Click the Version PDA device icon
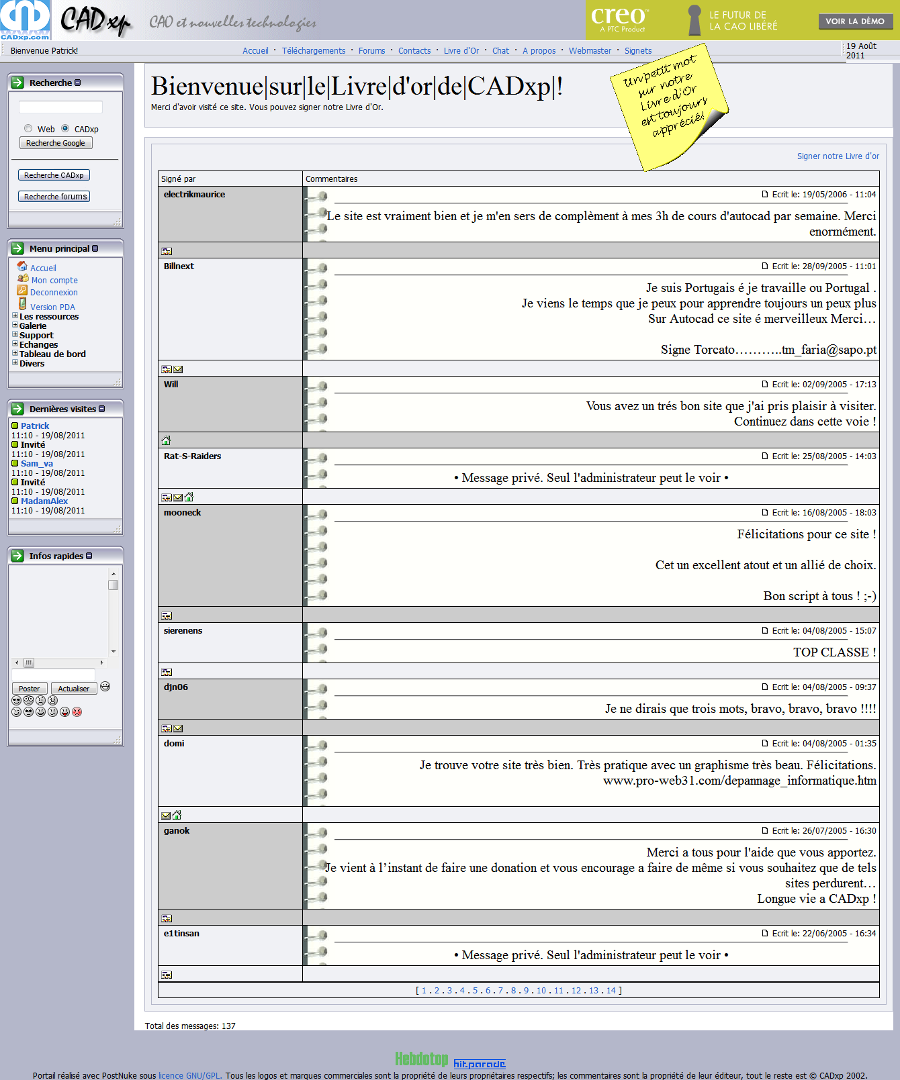 (x=22, y=304)
